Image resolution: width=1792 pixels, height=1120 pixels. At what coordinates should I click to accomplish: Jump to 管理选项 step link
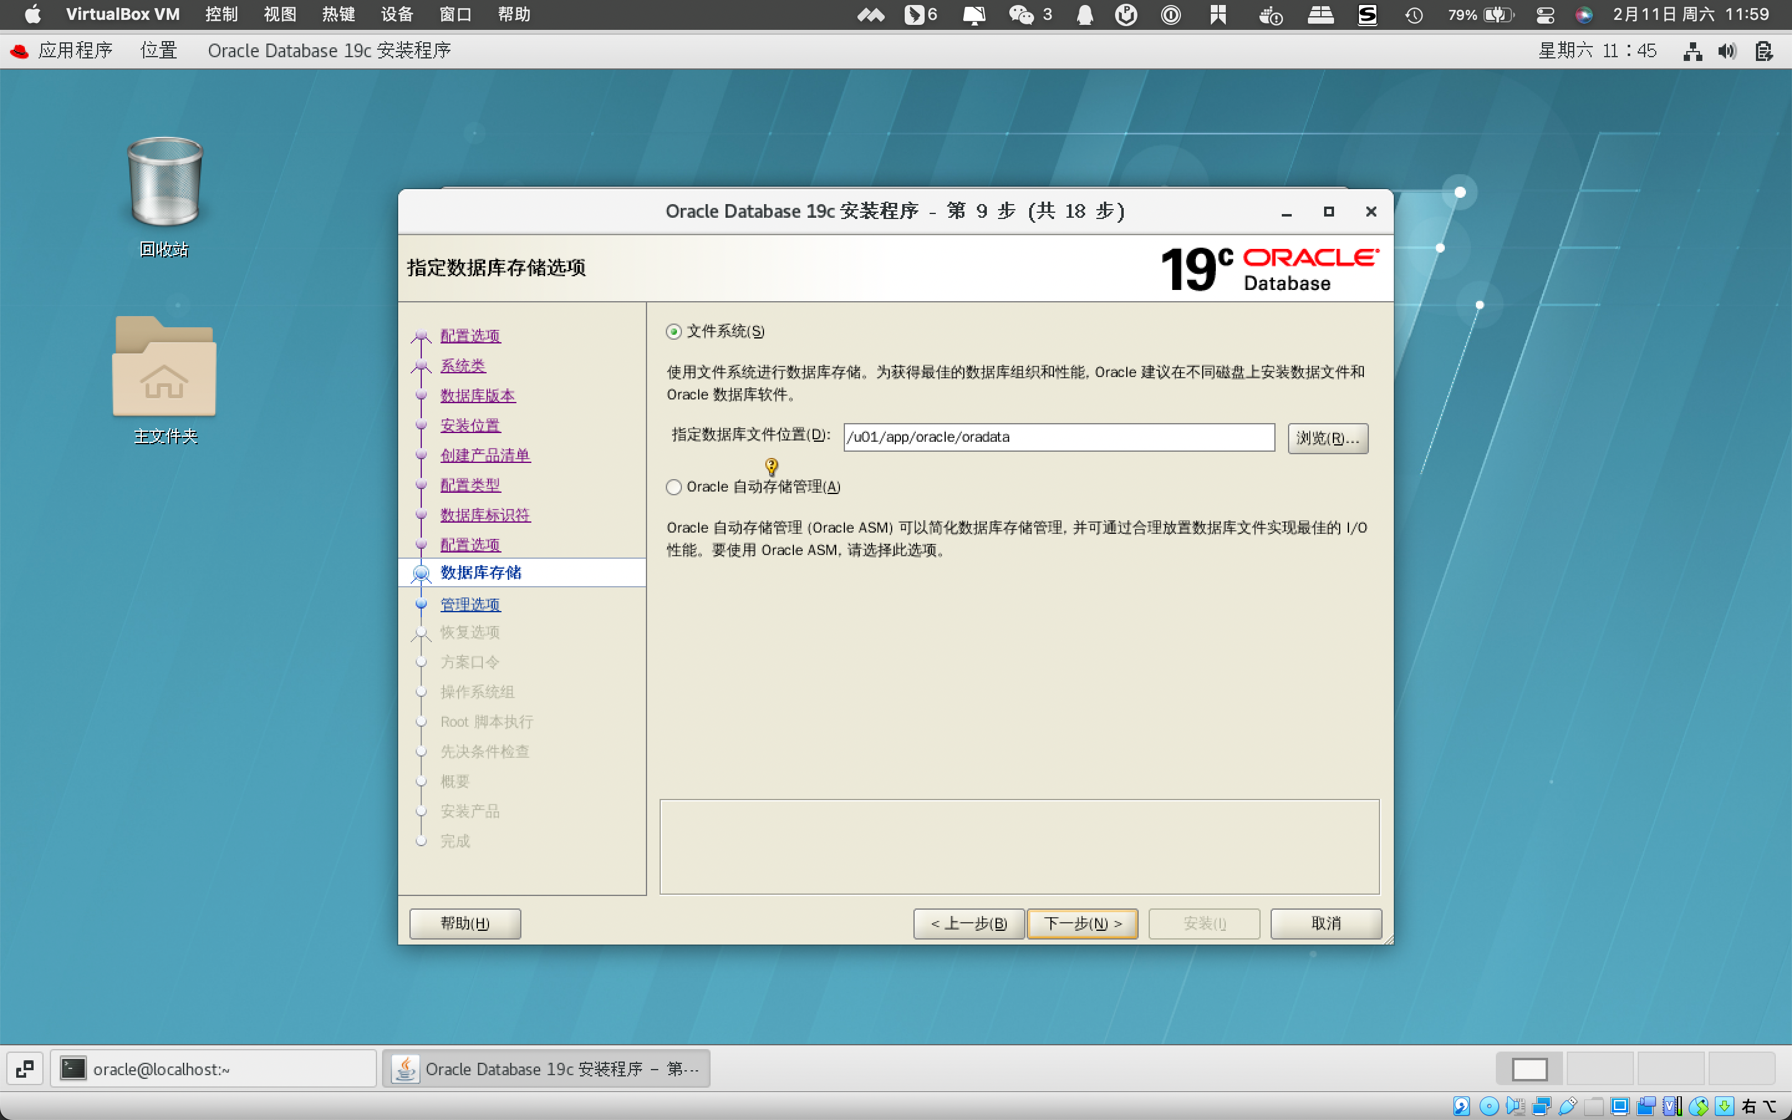pyautogui.click(x=470, y=604)
